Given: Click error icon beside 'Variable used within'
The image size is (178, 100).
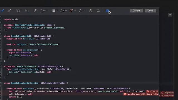Looking at the screenshot, I should tap(125, 94).
